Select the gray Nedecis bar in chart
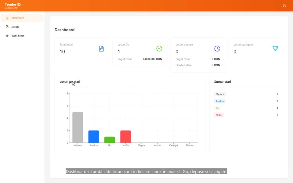This screenshot has width=293, height=183. [78, 127]
